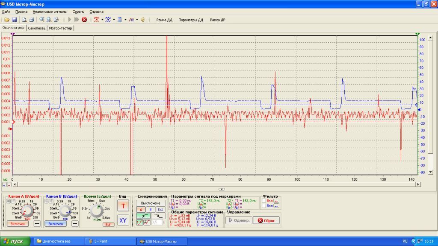Click the Выключена synchronization button
This screenshot has width=438, height=246.
click(x=151, y=203)
